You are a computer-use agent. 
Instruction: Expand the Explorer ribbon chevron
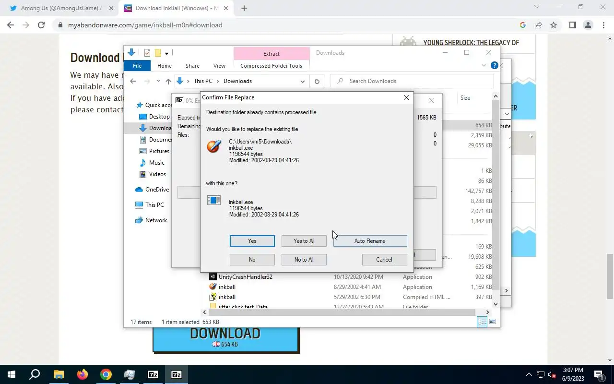pyautogui.click(x=484, y=65)
